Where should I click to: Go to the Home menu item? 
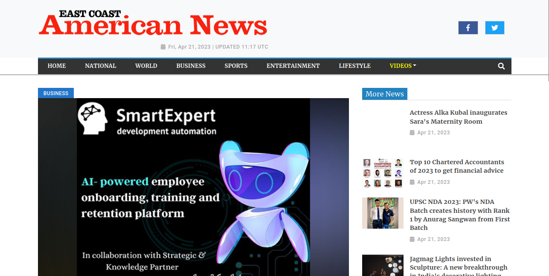[57, 66]
